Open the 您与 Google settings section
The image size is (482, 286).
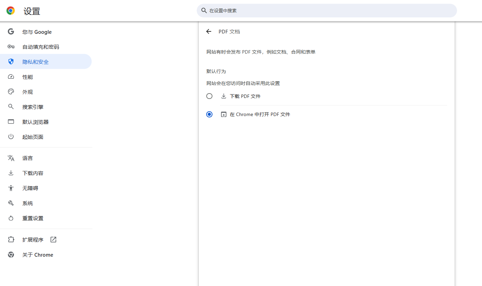46,32
